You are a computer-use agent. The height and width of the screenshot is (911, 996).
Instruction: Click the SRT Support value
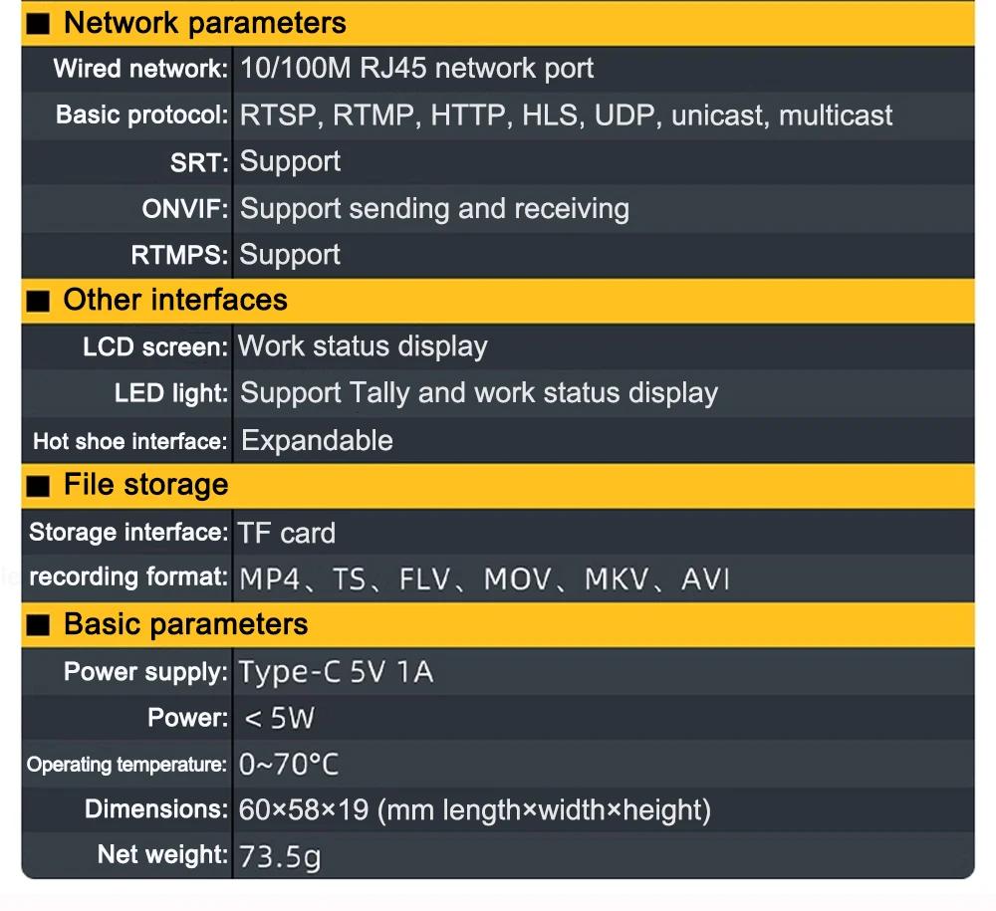(290, 162)
